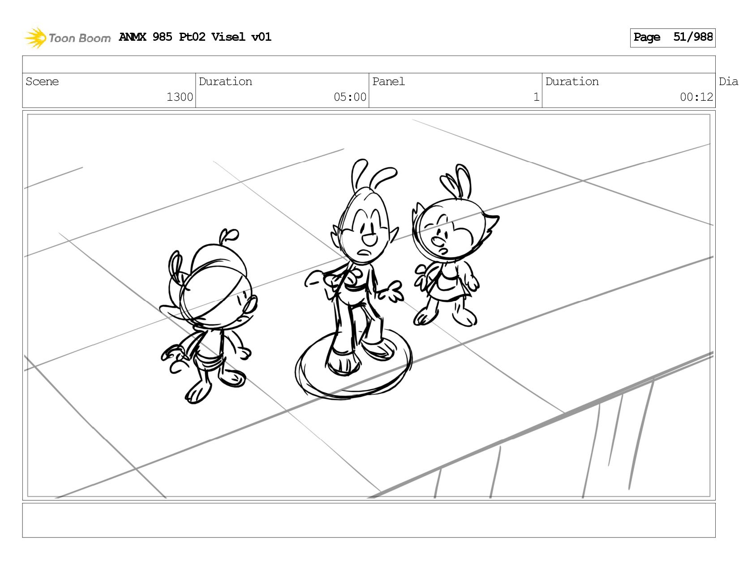Click the 'Scene' label
739x571 pixels.
point(42,82)
